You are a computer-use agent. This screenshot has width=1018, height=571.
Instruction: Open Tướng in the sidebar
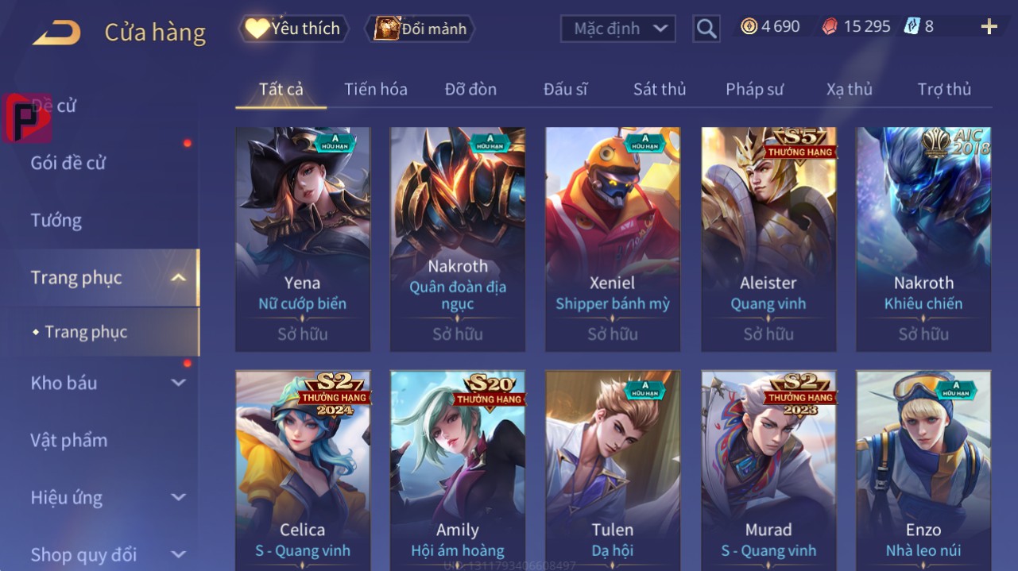pyautogui.click(x=56, y=221)
